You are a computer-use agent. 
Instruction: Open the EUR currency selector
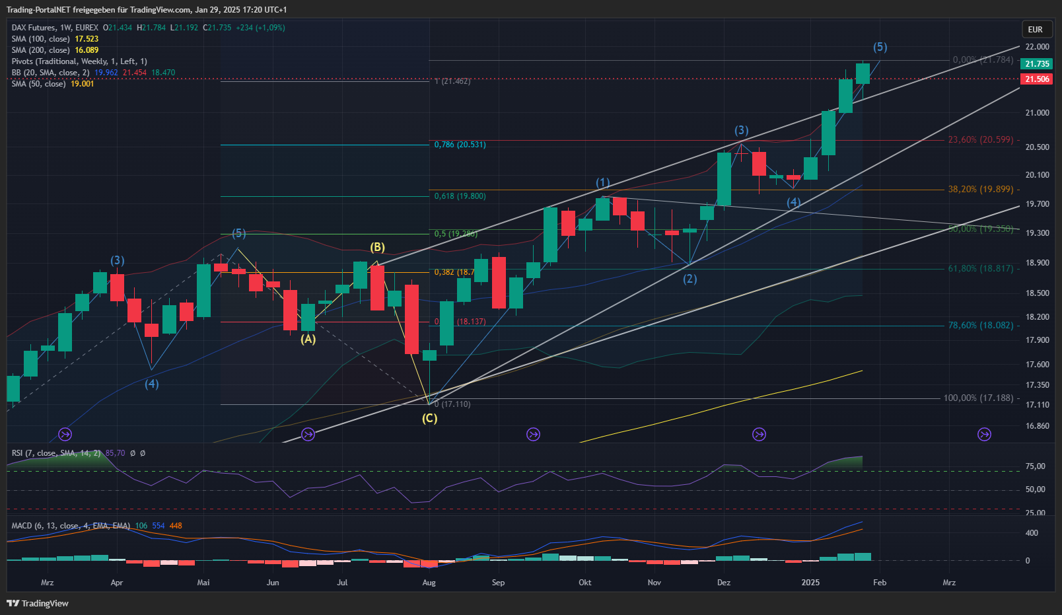pyautogui.click(x=1035, y=30)
